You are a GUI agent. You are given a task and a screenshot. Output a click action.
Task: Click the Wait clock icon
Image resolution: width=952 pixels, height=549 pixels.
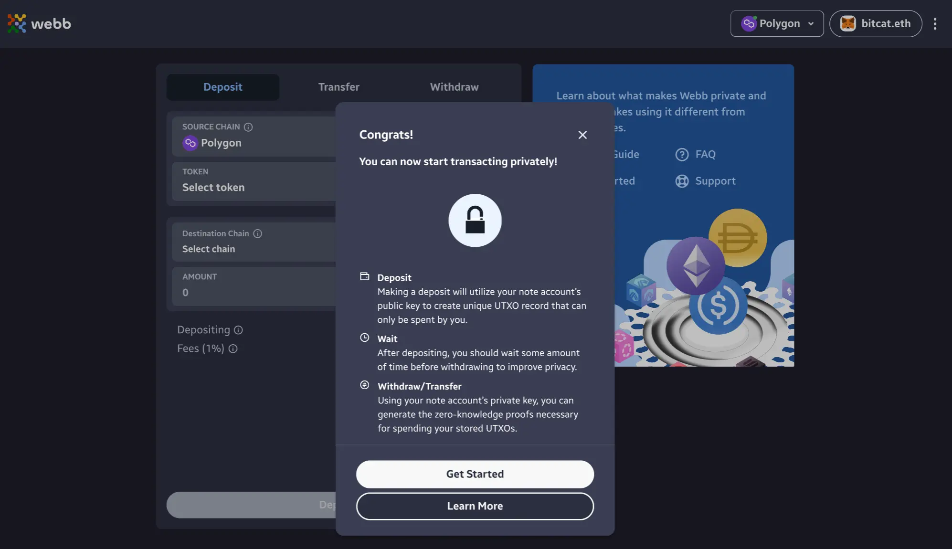[364, 338]
